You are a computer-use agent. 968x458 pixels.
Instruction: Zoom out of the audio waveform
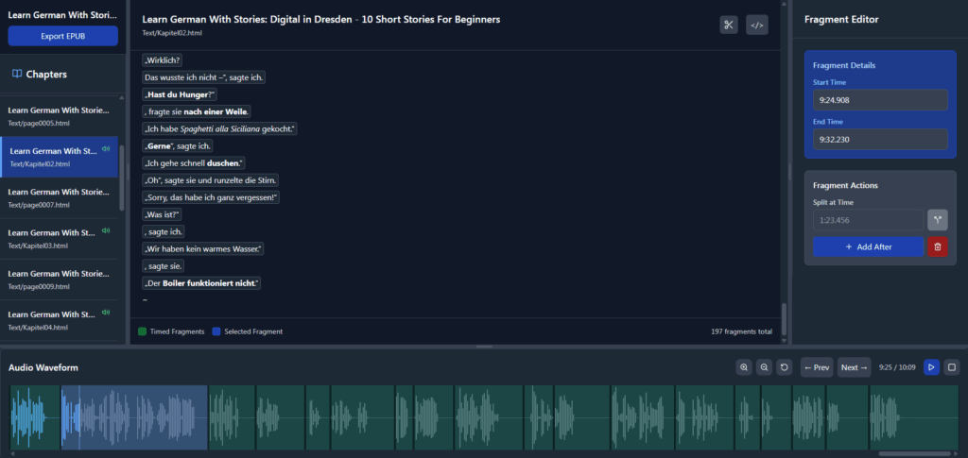coord(764,367)
